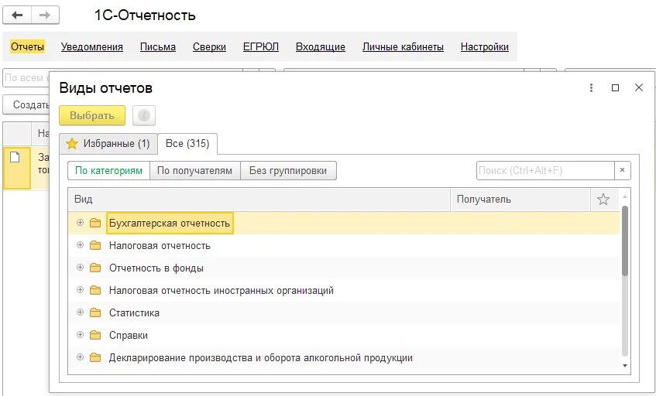The image size is (656, 396).
Task: Select Налоговая отчетность иностранных организаций row text
Action: [222, 290]
